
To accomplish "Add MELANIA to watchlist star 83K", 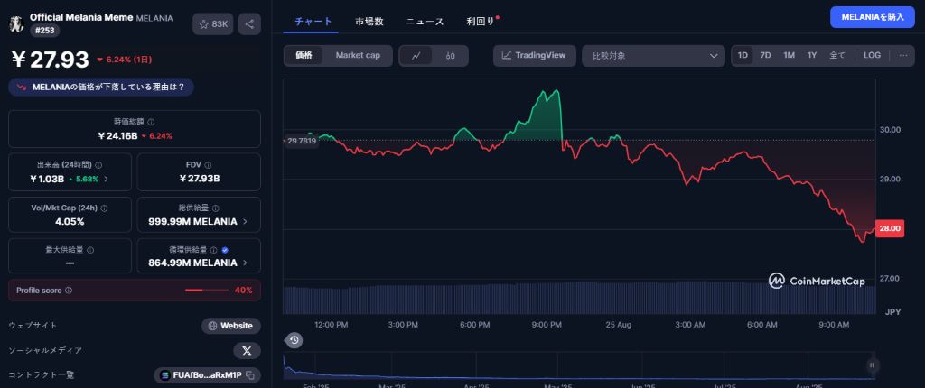I will point(213,24).
